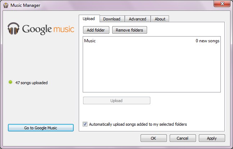Click the '0 new songs' count text
Image resolution: width=233 pixels, height=149 pixels.
(207, 41)
